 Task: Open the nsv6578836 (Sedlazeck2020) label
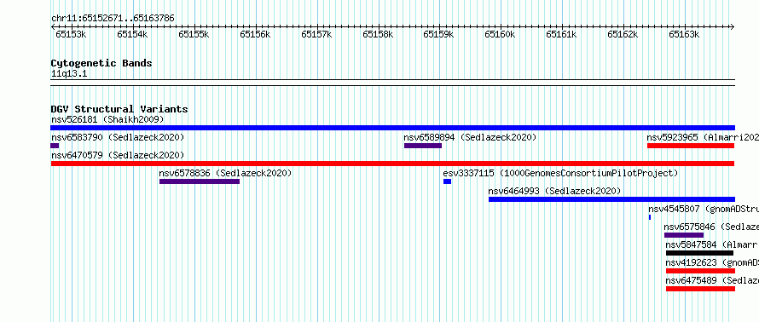226,173
